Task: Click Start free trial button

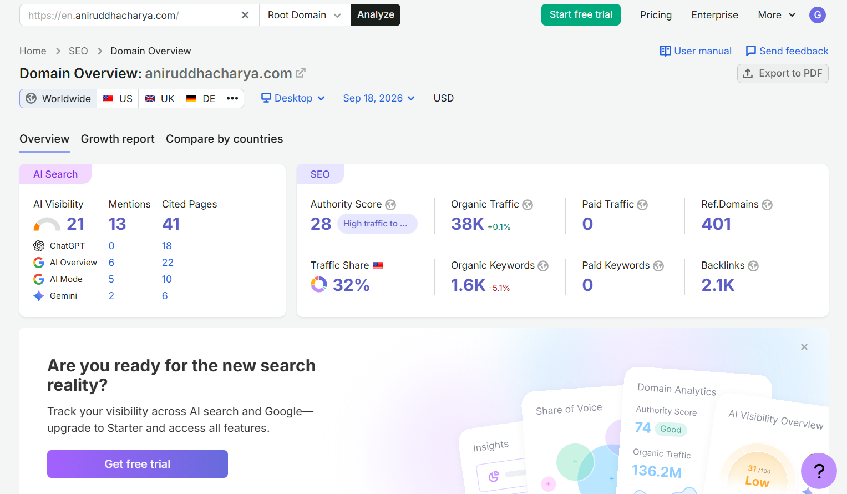Action: (x=581, y=15)
